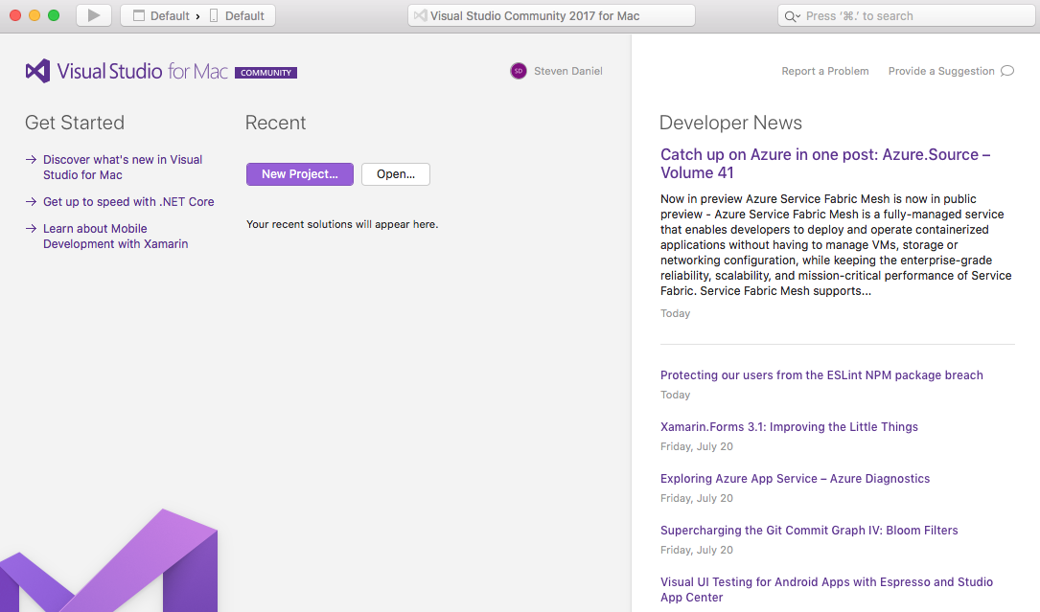The height and width of the screenshot is (612, 1040).
Task: Click the suggestion speech bubble icon
Action: (1007, 71)
